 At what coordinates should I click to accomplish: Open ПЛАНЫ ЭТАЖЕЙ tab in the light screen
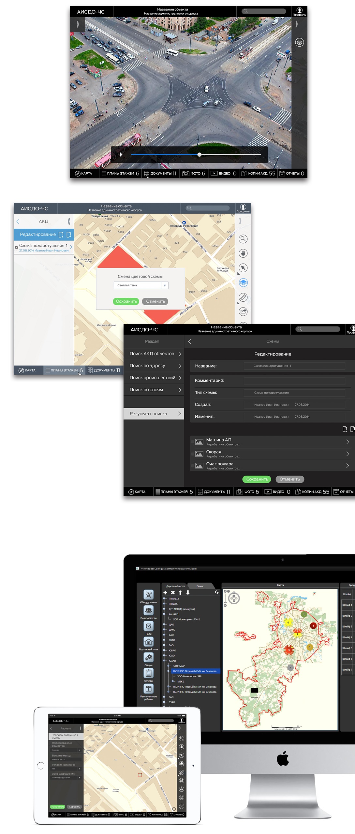[x=64, y=370]
